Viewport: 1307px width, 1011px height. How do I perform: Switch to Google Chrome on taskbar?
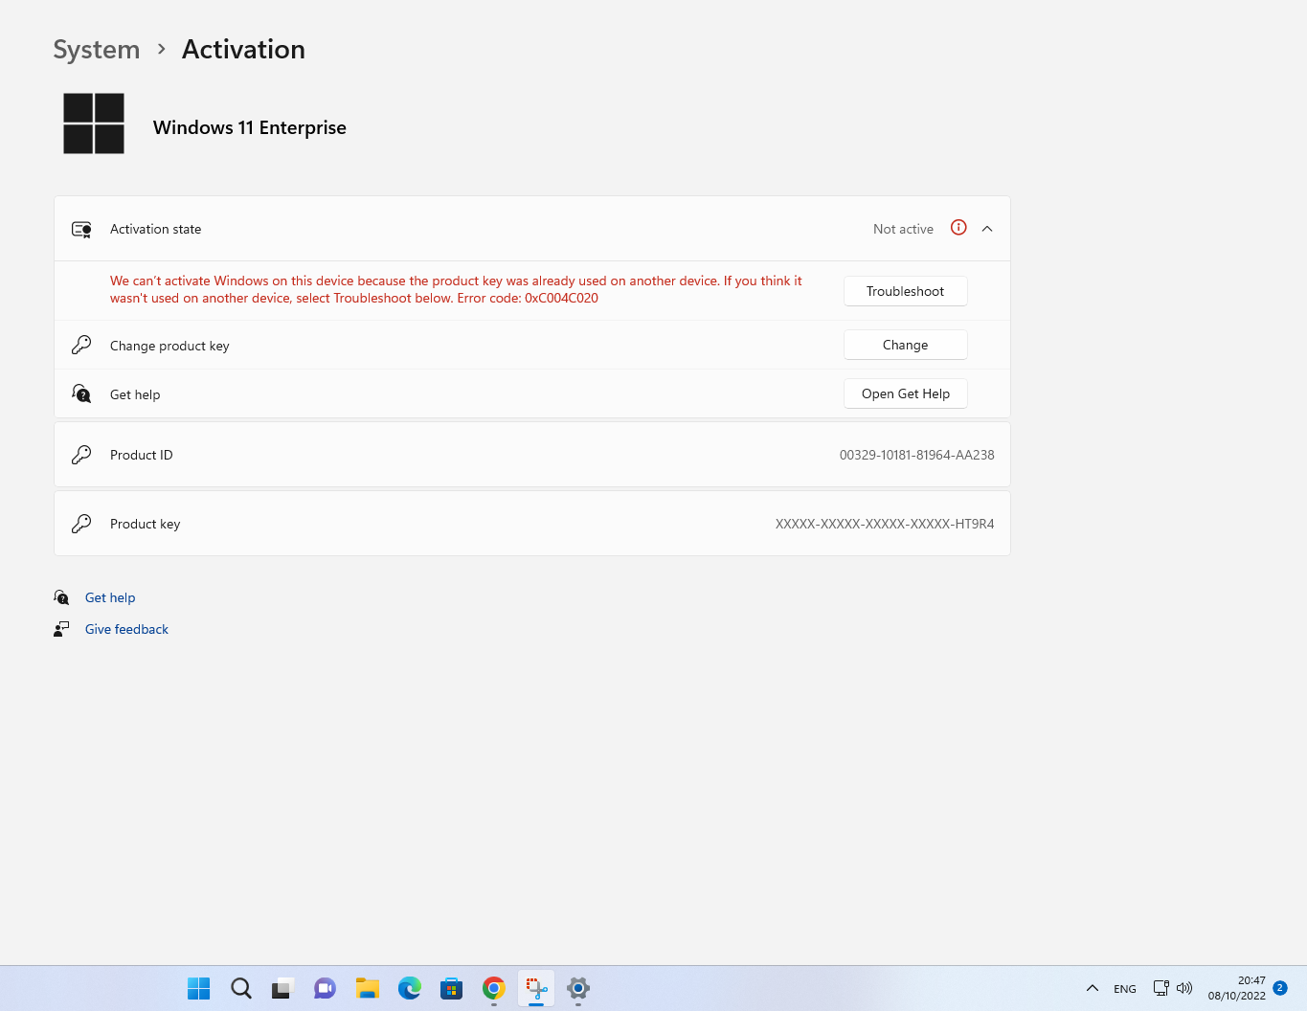(494, 989)
